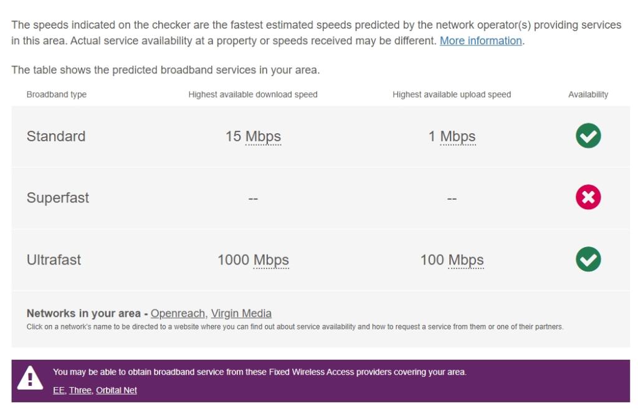Click the Highest available download speed header
Image resolution: width=638 pixels, height=409 pixels.
[x=254, y=94]
